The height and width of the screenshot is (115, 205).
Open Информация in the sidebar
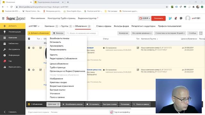pos(13,55)
